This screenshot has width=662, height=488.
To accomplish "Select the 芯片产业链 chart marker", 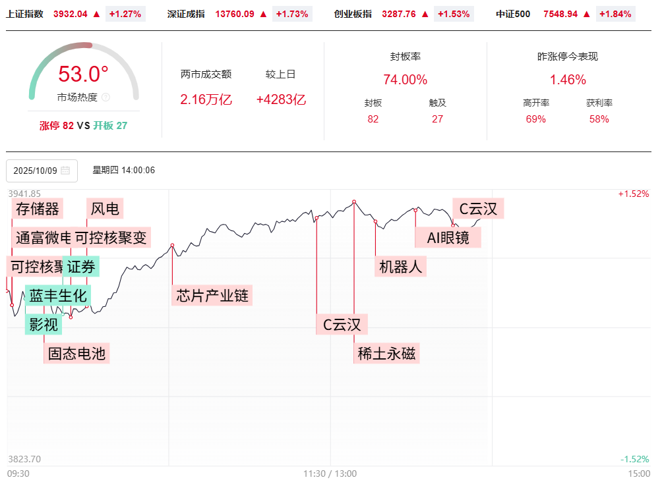I will (x=212, y=296).
